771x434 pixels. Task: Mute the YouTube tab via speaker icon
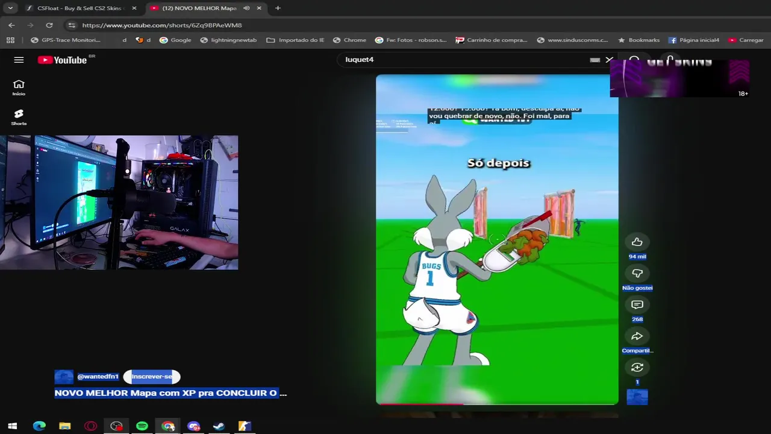coord(246,8)
